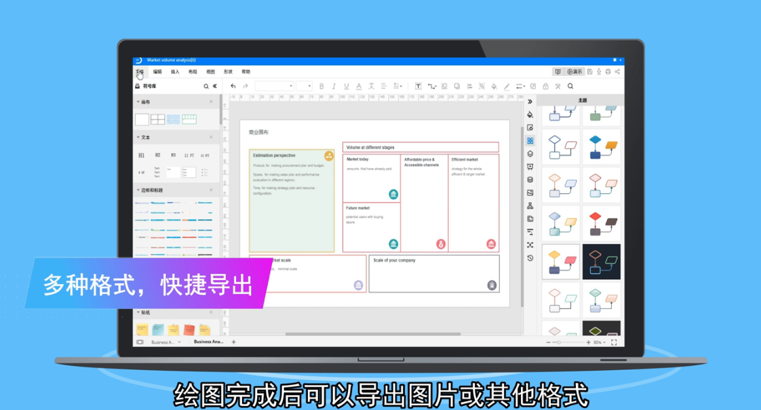Choose the blue and orange flowchart theme
This screenshot has width=761, height=410.
(x=602, y=147)
